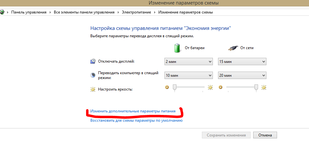Open battery display-off time dropdown showing 2 мин

coord(189,62)
